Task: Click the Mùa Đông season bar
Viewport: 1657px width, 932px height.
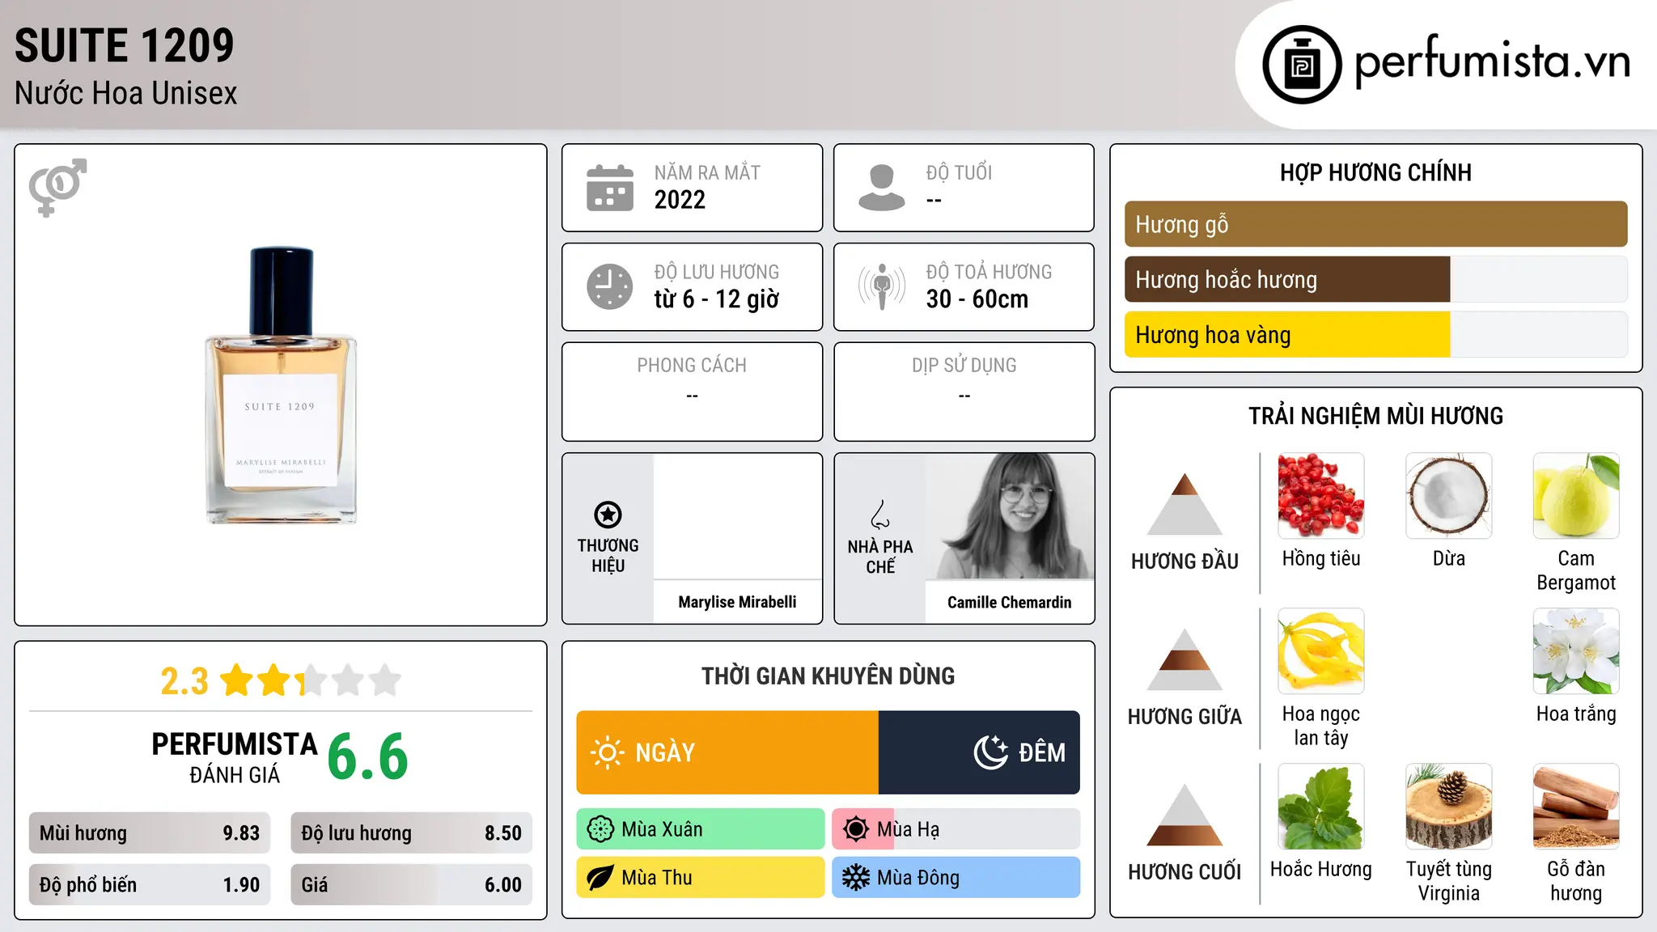Action: pos(956,878)
